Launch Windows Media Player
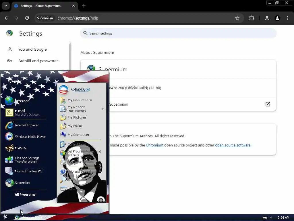This screenshot has height=221, width=294. pos(25,137)
